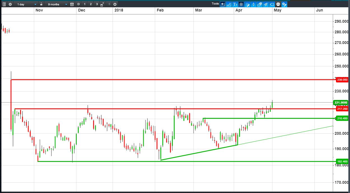Click the 2018 label on the time axis

pyautogui.click(x=118, y=10)
